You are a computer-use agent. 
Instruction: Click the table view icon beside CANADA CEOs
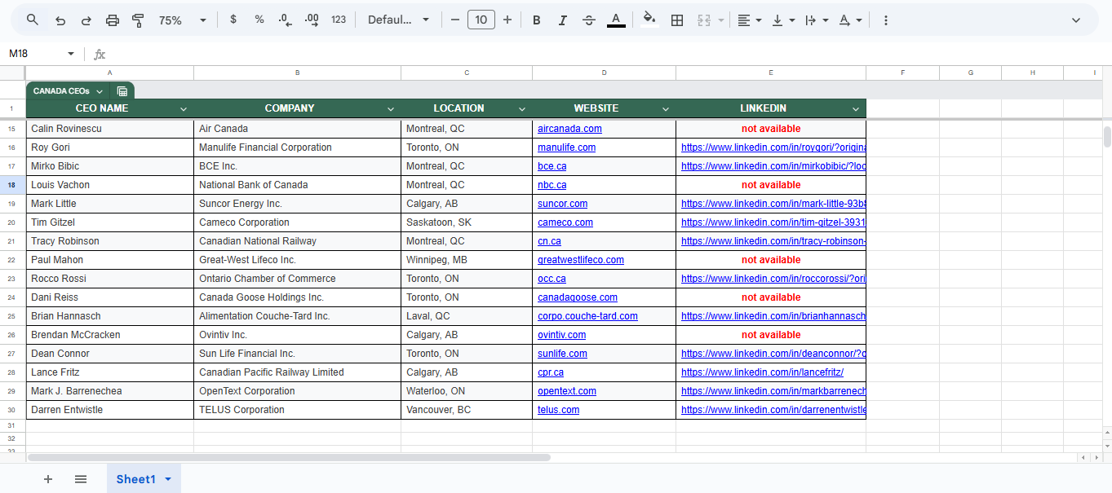point(122,91)
